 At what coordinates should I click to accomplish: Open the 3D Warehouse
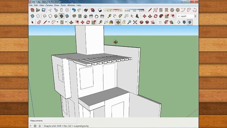[142, 22]
